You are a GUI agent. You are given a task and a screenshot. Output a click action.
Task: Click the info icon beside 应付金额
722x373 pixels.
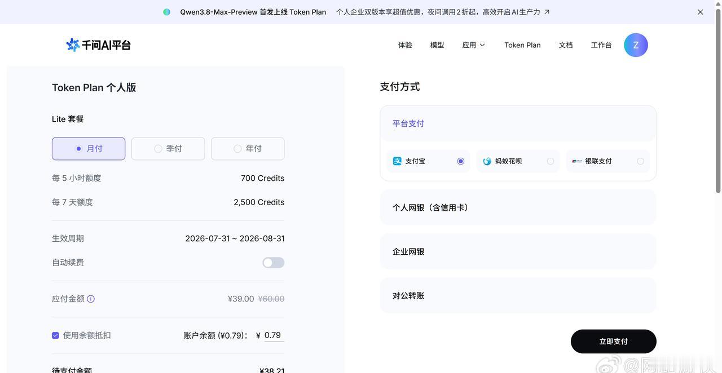tap(91, 299)
